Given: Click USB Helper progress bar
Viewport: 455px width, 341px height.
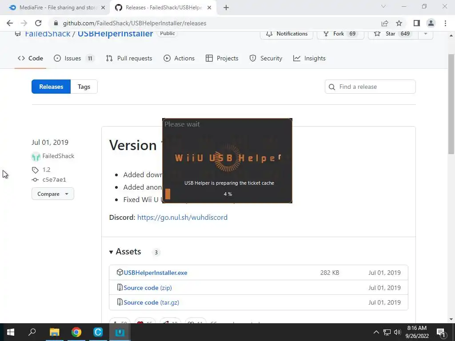Looking at the screenshot, I should 227,194.
